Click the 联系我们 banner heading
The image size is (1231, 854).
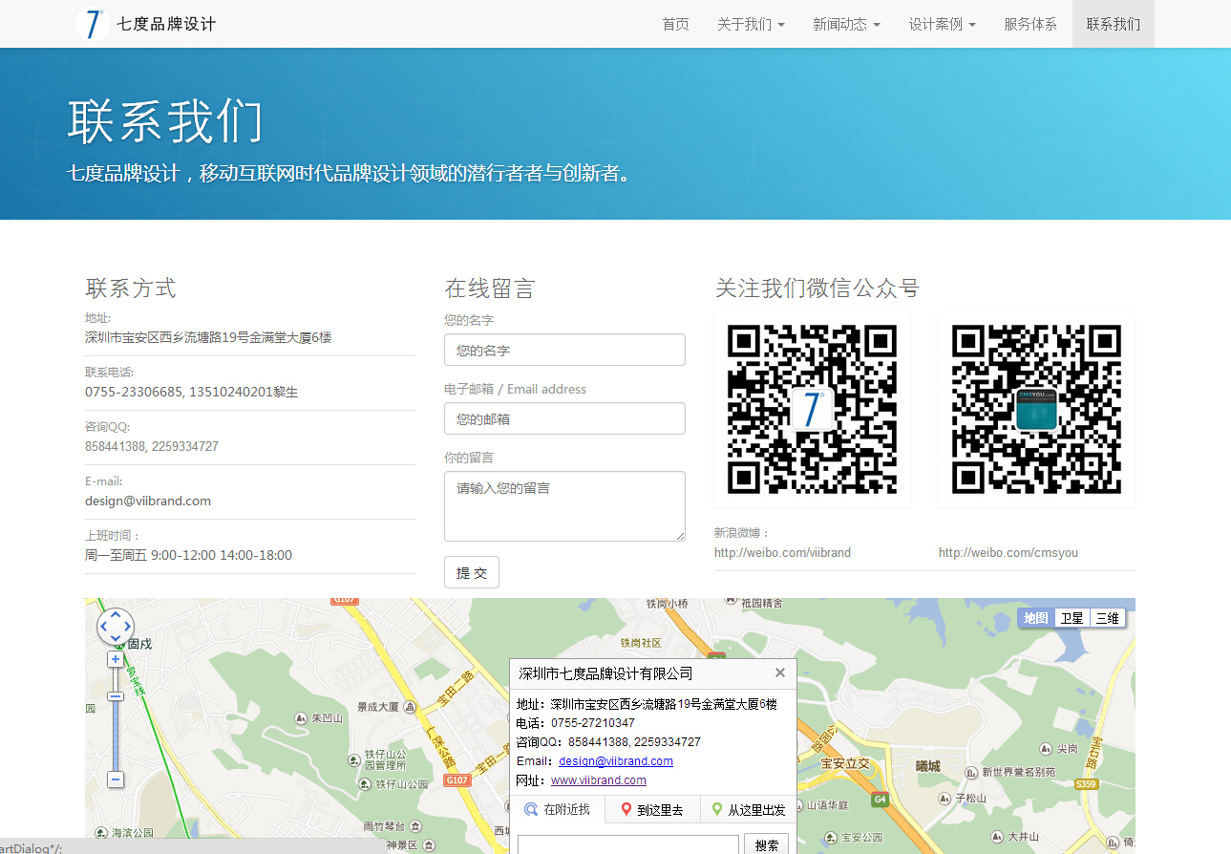tap(164, 120)
